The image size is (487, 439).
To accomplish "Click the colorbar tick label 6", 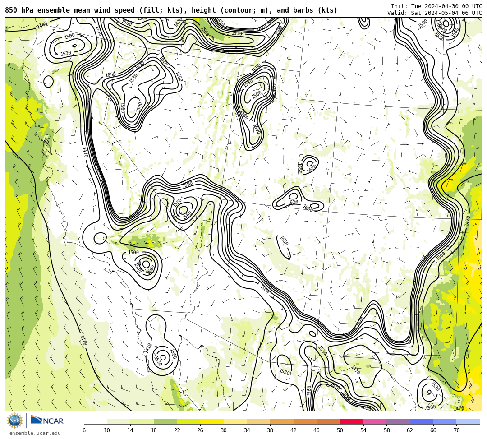I will coord(84,430).
